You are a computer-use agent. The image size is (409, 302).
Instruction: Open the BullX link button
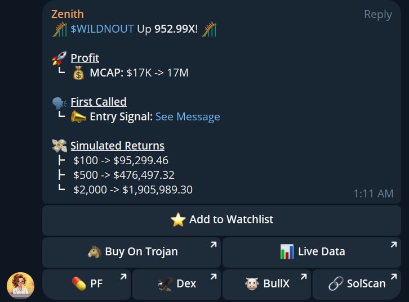[266, 285]
